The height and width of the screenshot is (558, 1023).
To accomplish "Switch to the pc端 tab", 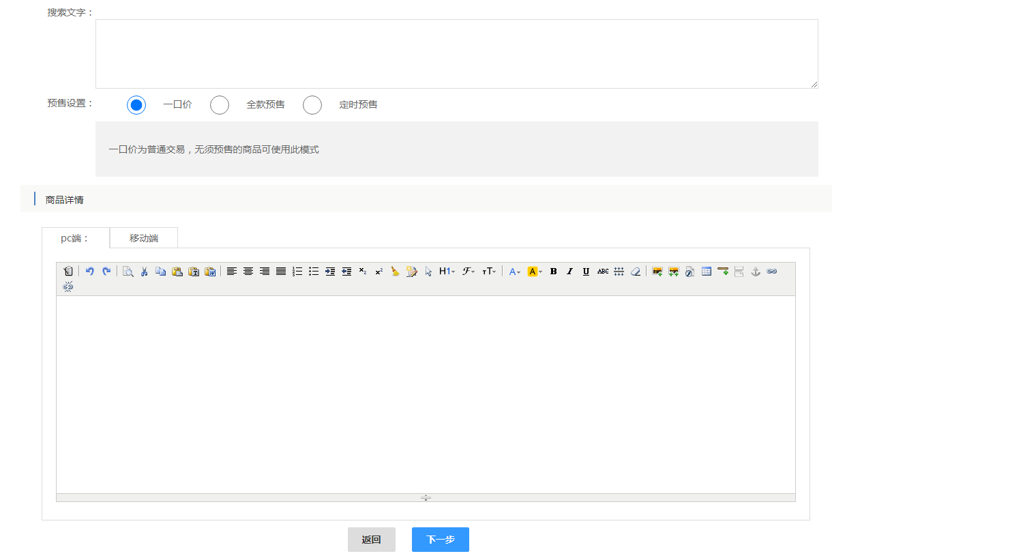I will pos(76,238).
